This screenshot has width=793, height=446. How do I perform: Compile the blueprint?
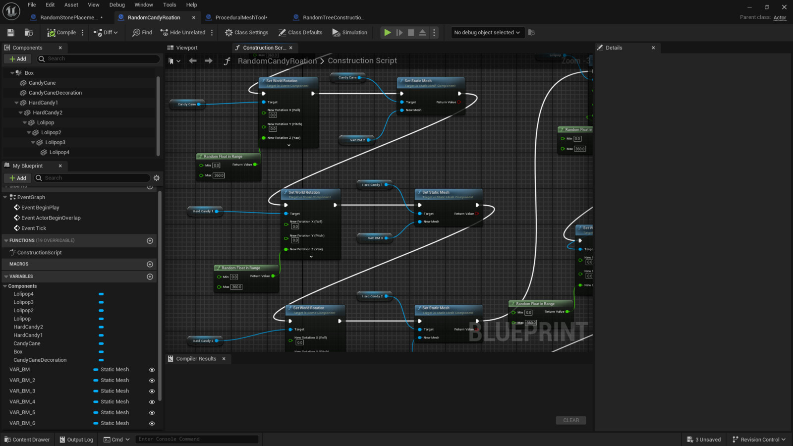pos(61,33)
